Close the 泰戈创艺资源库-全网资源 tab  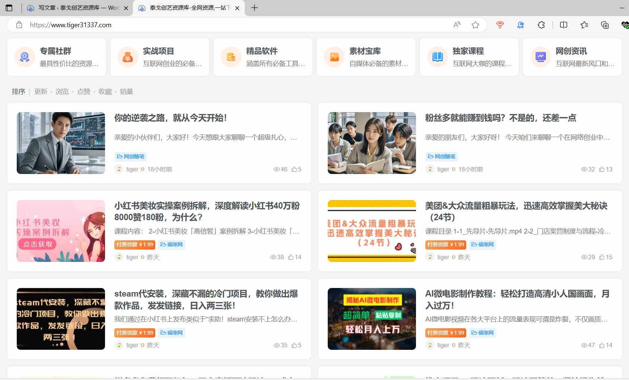(237, 8)
